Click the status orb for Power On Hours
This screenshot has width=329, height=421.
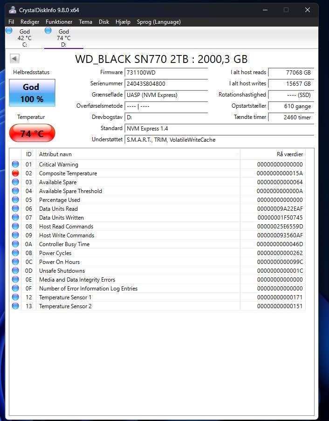[x=15, y=262]
